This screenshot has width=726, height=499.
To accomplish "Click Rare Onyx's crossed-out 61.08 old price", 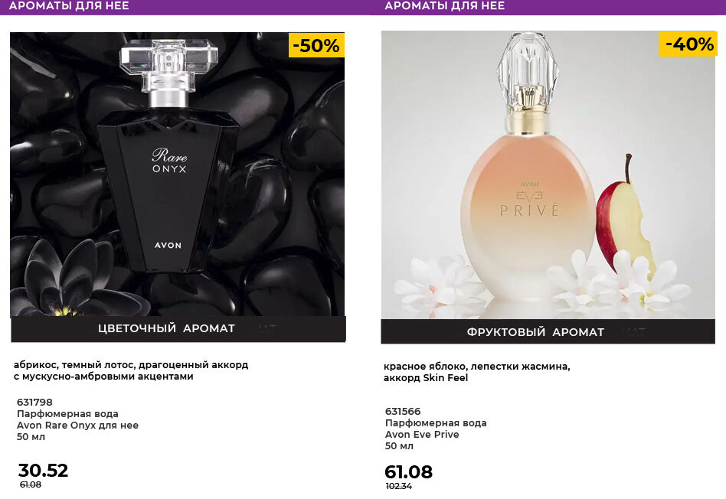I will [31, 485].
